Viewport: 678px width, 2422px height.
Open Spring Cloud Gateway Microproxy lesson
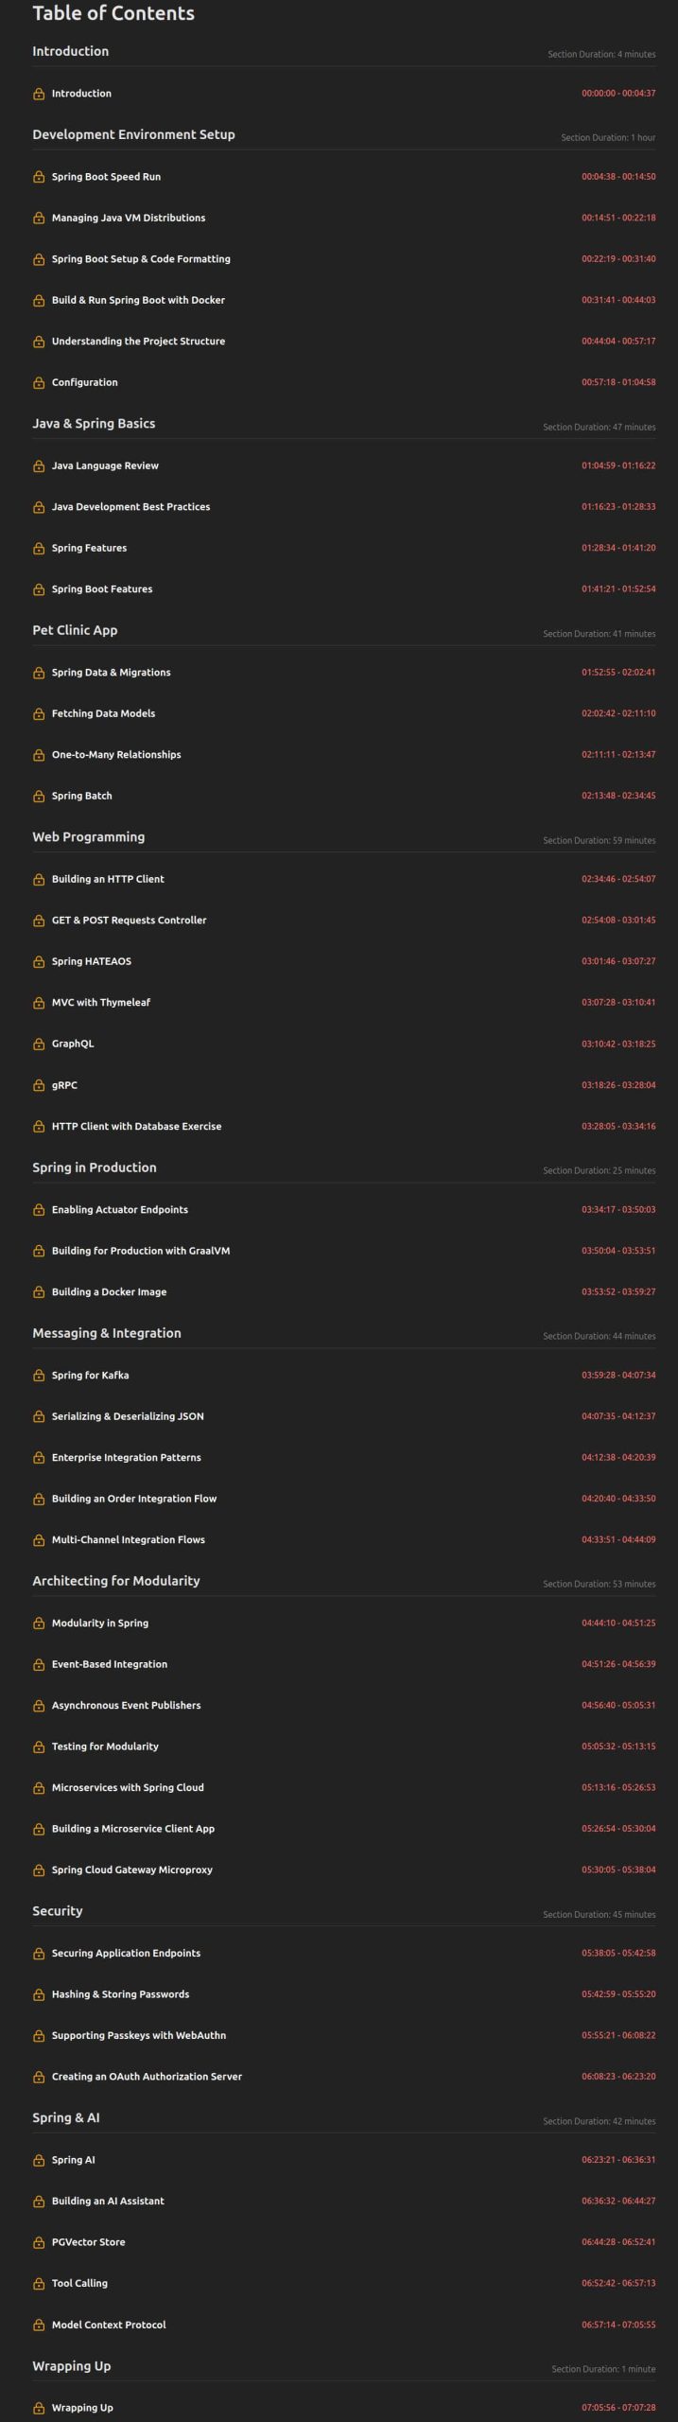132,1869
